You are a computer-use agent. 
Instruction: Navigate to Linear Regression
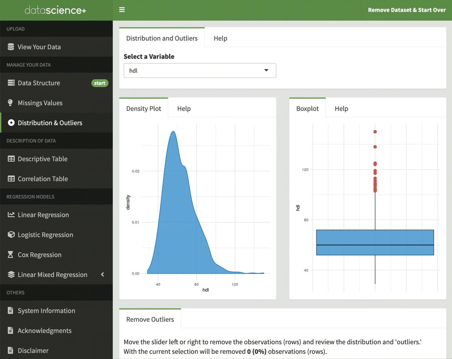(x=56, y=215)
